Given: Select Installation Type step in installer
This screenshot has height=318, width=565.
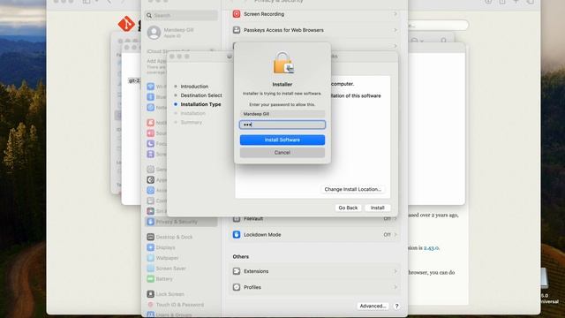Looking at the screenshot, I should [x=200, y=104].
